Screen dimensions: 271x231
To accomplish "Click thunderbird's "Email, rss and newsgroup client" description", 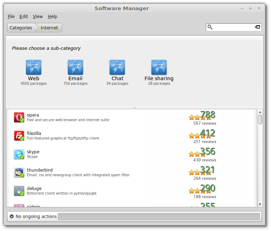I will coord(78,175).
